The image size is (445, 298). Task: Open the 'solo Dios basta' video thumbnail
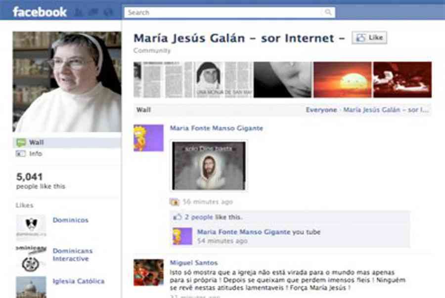[209, 166]
